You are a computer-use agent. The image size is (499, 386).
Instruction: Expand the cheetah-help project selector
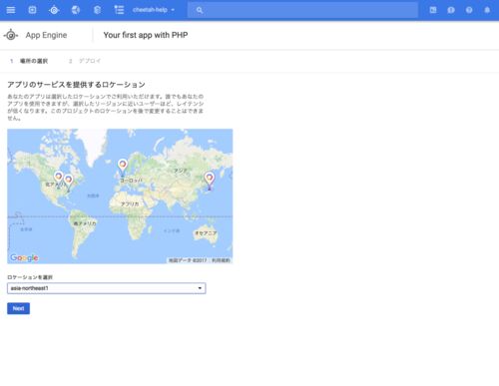click(154, 10)
